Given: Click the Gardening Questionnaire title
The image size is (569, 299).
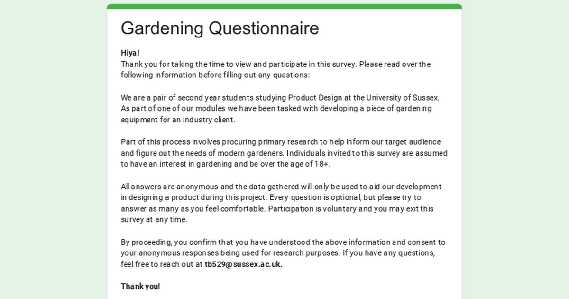Looking at the screenshot, I should point(220,28).
